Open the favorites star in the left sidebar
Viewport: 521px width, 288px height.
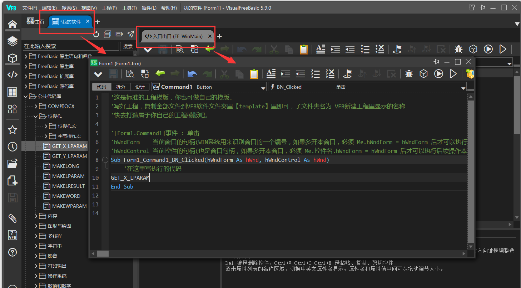[x=13, y=129]
